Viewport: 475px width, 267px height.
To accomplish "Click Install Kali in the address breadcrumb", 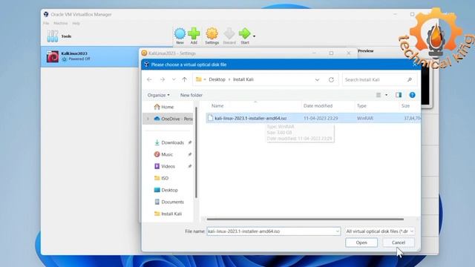I will 243,79.
